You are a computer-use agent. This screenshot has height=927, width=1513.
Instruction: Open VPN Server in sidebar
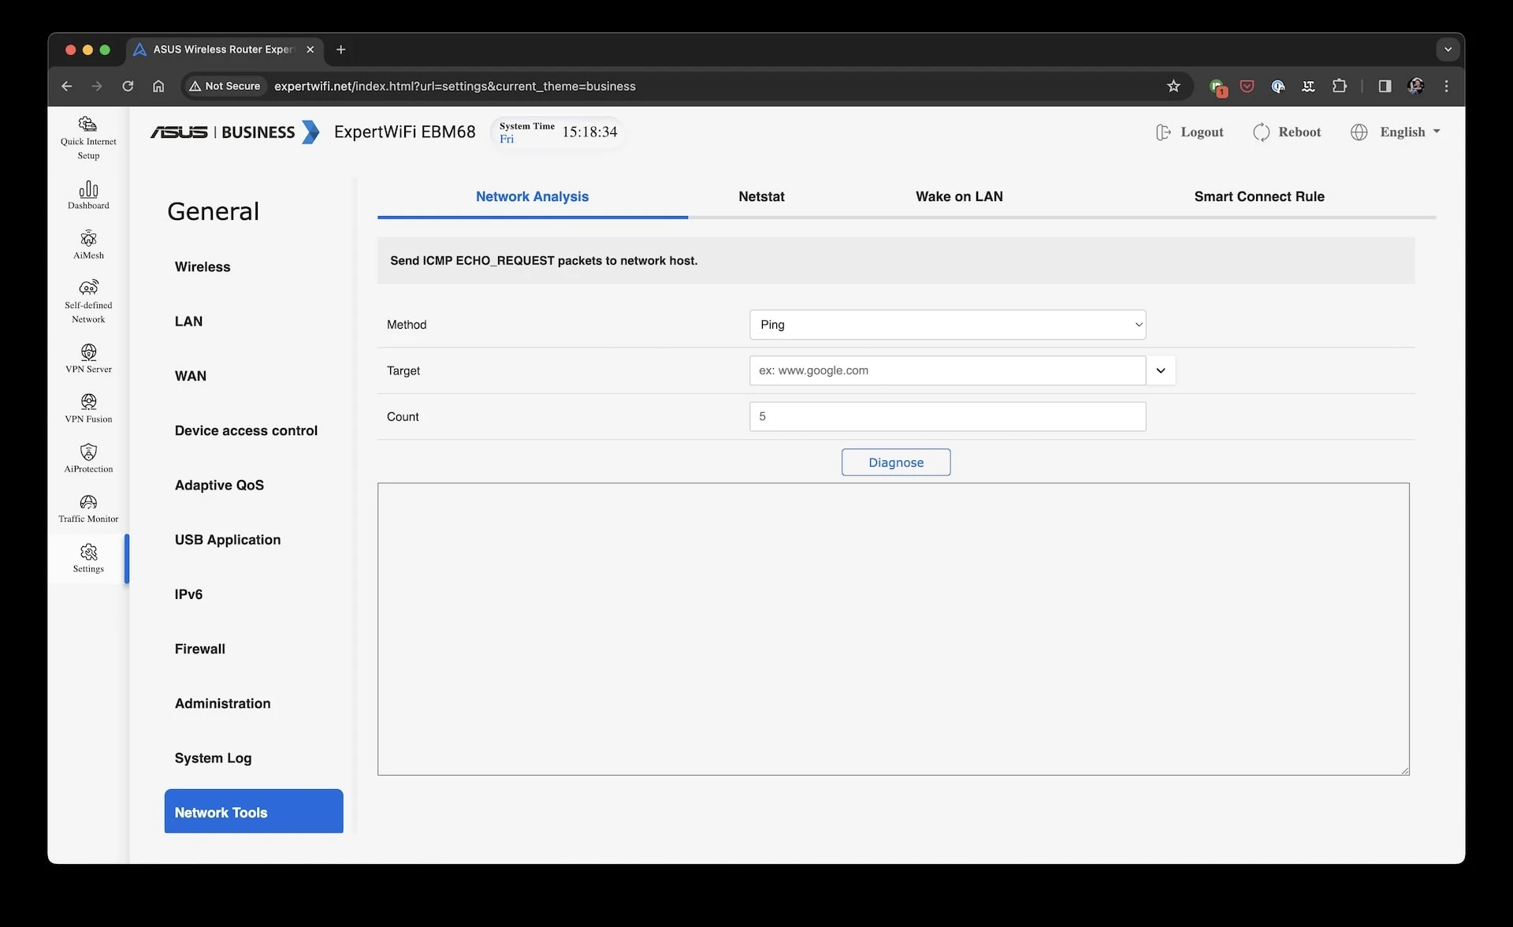click(88, 358)
